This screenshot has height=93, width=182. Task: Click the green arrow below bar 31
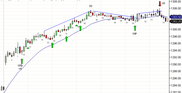click(66, 39)
